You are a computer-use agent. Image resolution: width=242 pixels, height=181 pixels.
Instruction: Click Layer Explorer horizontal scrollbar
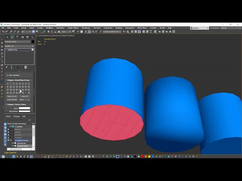[x=19, y=149]
